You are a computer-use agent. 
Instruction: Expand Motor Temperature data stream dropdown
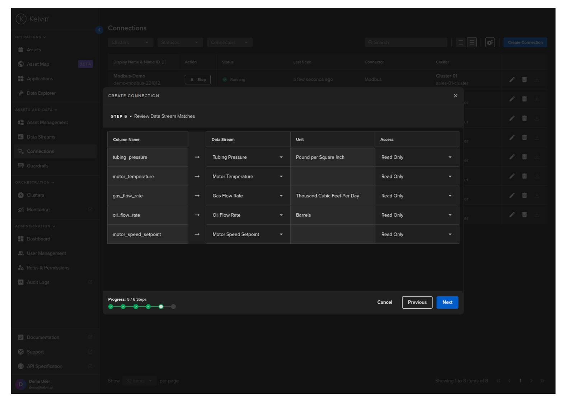point(248,177)
